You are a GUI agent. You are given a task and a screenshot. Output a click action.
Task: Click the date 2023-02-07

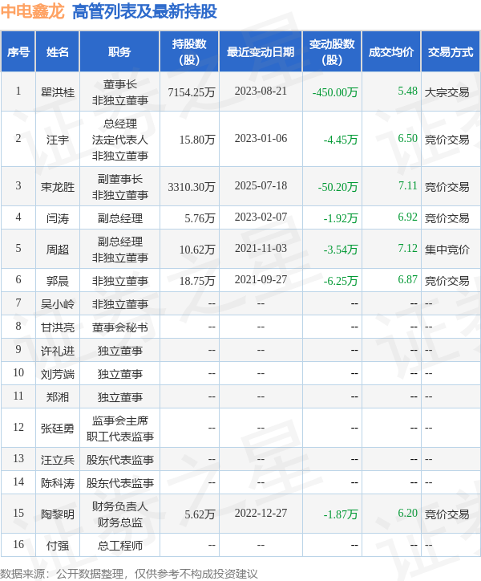pos(261,217)
